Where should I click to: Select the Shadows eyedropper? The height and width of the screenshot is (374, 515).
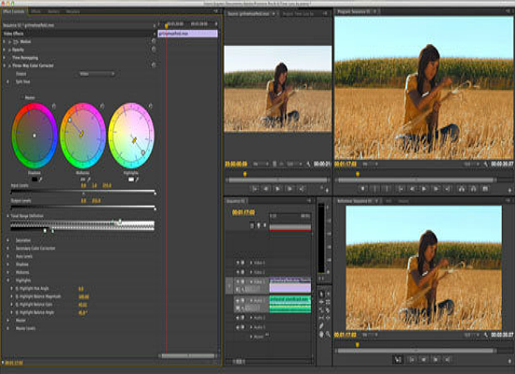[40, 180]
